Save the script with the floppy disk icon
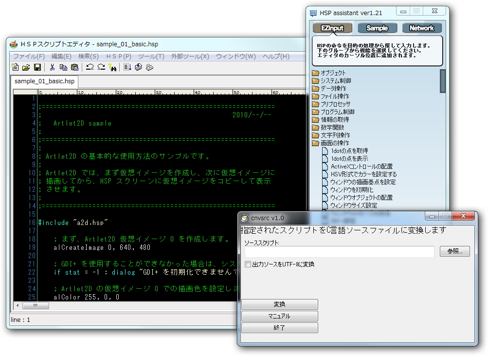 (38, 67)
